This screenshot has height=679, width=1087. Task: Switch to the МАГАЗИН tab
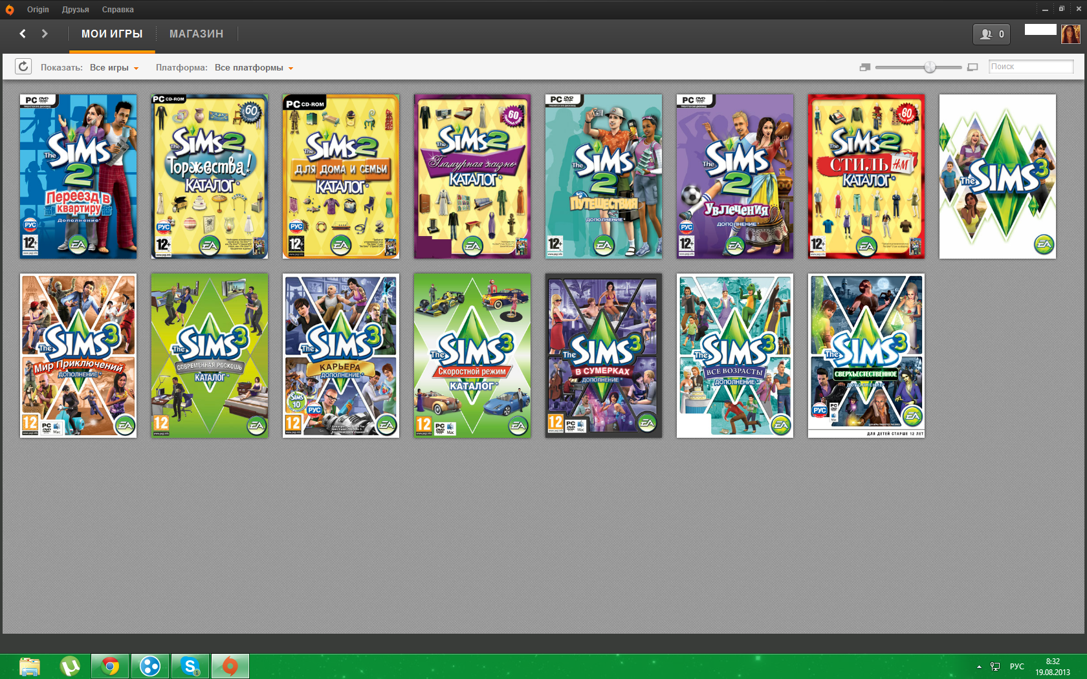point(196,34)
